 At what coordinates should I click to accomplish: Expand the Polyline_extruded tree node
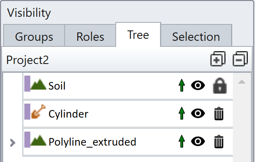(12, 142)
